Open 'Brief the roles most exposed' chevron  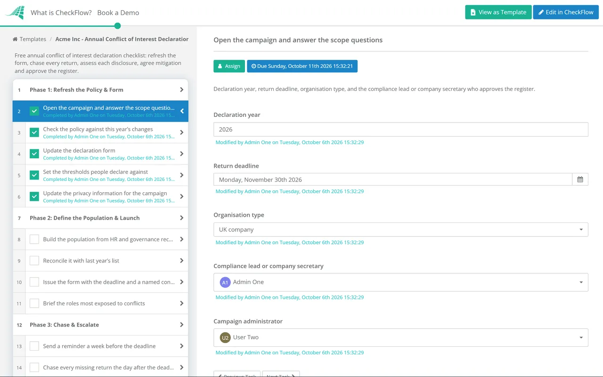click(x=182, y=303)
